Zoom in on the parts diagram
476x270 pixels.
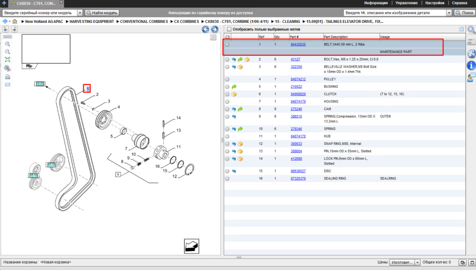(8, 44)
